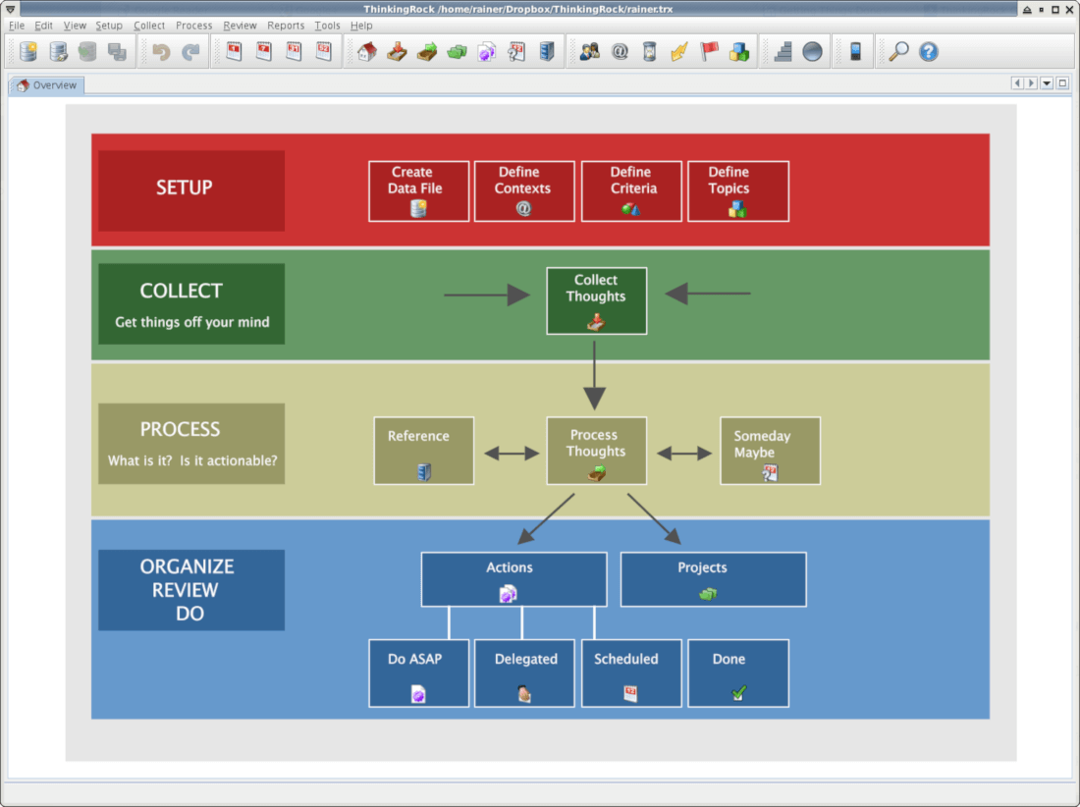Image resolution: width=1080 pixels, height=807 pixels.
Task: Open the tab list dropdown arrow
Action: pyautogui.click(x=1047, y=83)
